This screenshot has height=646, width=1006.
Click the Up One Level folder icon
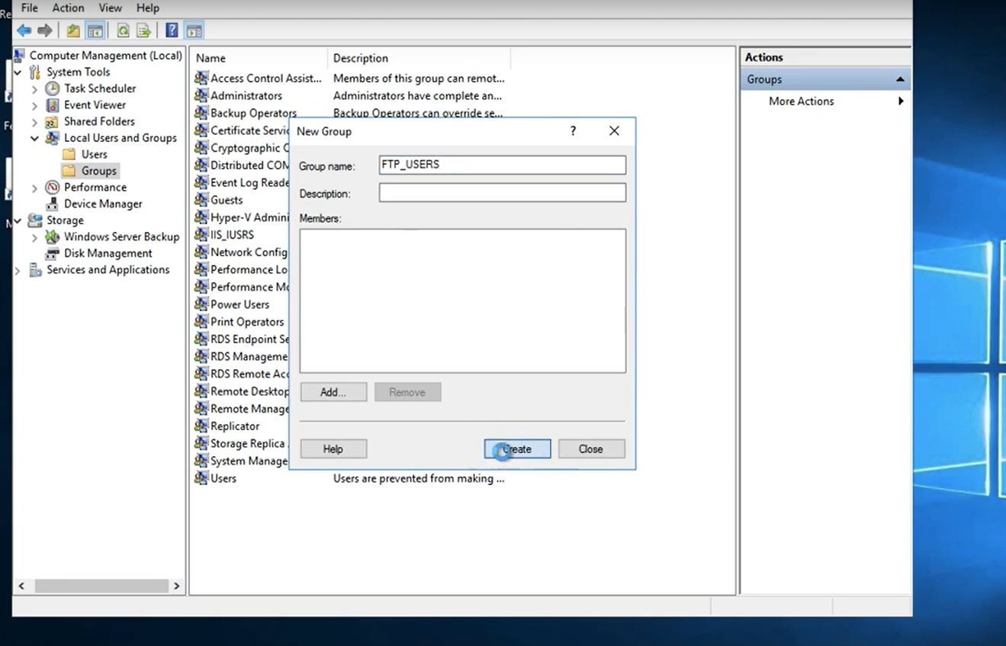click(73, 31)
